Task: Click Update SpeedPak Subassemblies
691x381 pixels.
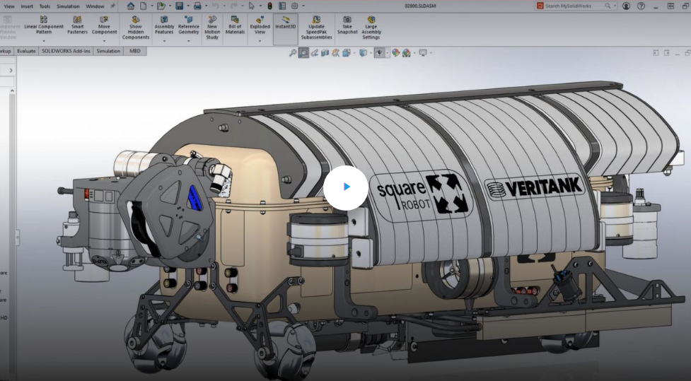Action: point(316,28)
